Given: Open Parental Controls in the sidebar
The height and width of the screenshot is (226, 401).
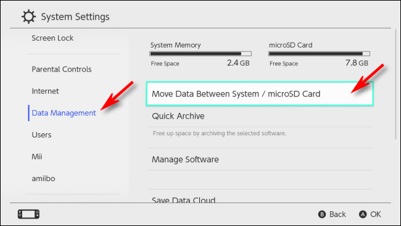Looking at the screenshot, I should (x=61, y=69).
